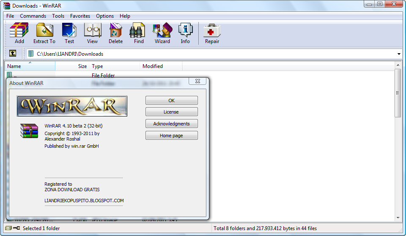Click the vertical scrollbar thumb
Image resolution: width=406 pixels, height=236 pixels.
[x=398, y=93]
